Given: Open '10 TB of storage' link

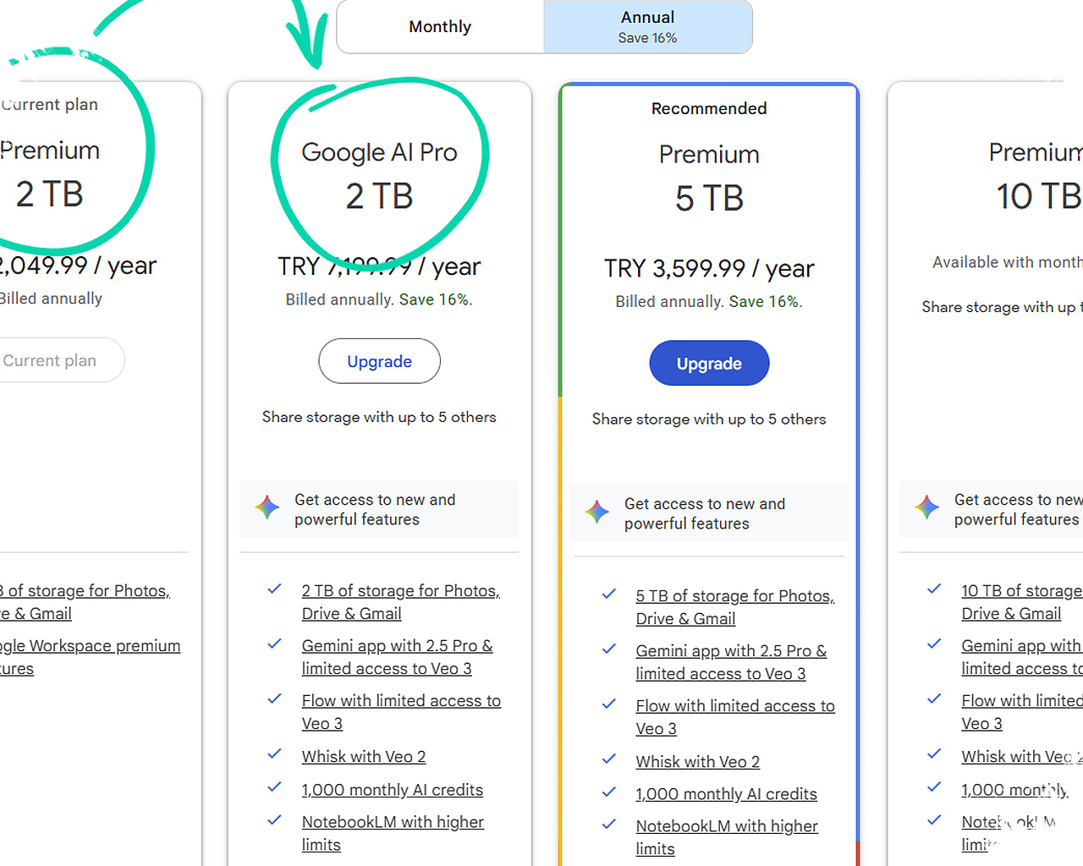Looking at the screenshot, I should (x=1022, y=602).
